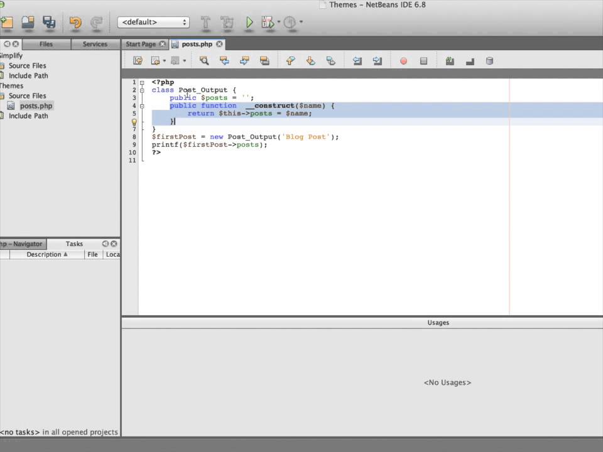
Task: Select Include Path under Simplify project
Action: (x=28, y=76)
